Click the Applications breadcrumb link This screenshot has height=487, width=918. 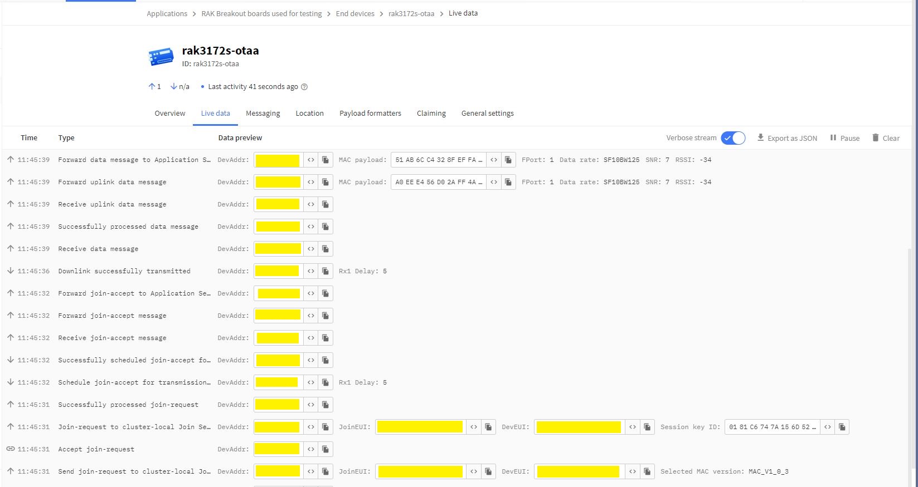[x=167, y=13]
